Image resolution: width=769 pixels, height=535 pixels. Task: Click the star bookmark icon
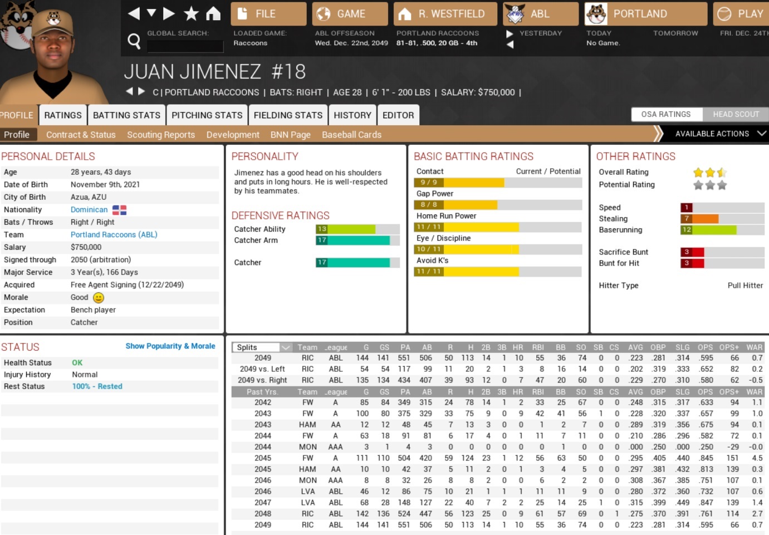click(x=191, y=13)
